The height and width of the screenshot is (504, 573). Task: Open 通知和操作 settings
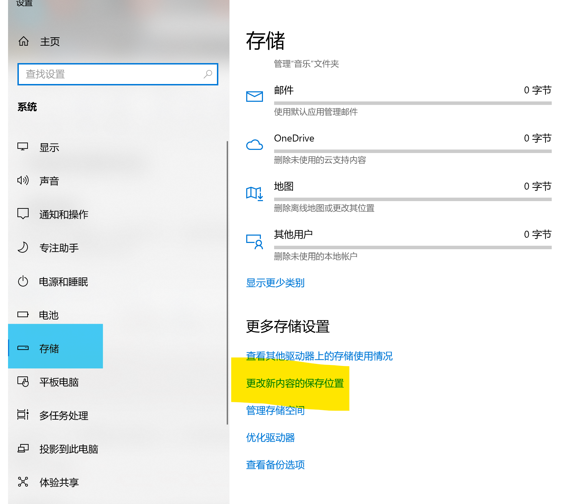pos(64,214)
